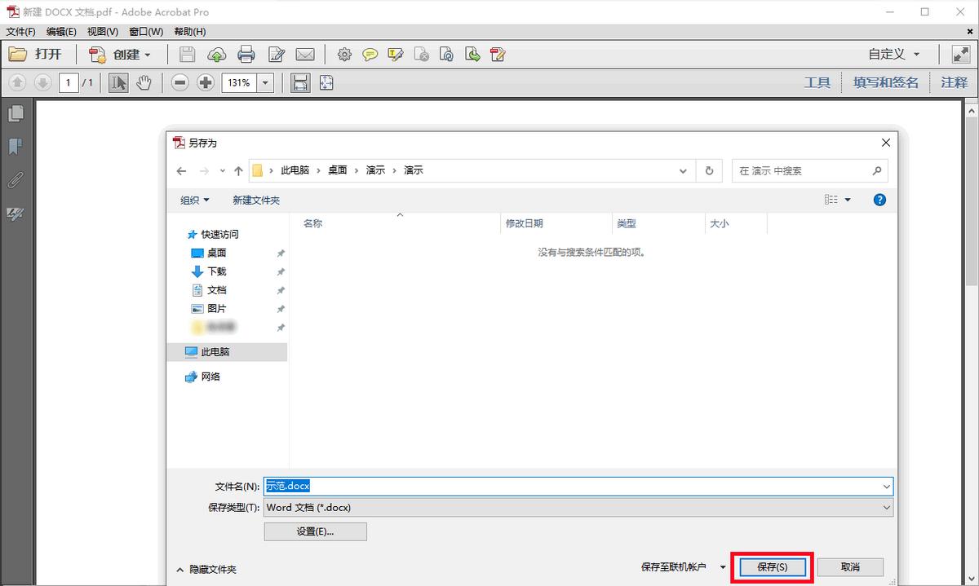Select the Hand tool
The width and height of the screenshot is (979, 586).
[144, 82]
